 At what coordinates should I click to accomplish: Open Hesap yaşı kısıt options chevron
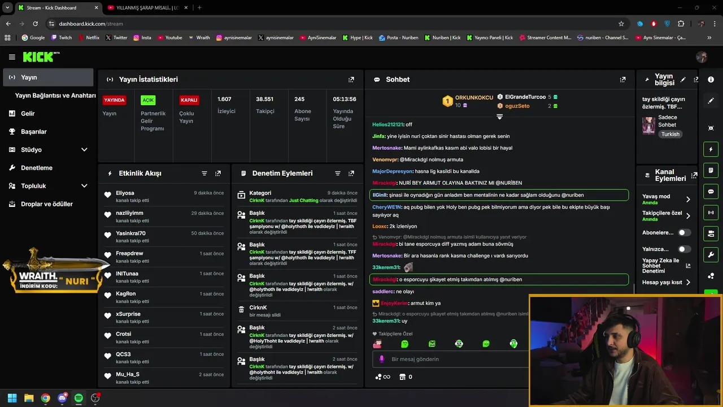click(x=688, y=282)
